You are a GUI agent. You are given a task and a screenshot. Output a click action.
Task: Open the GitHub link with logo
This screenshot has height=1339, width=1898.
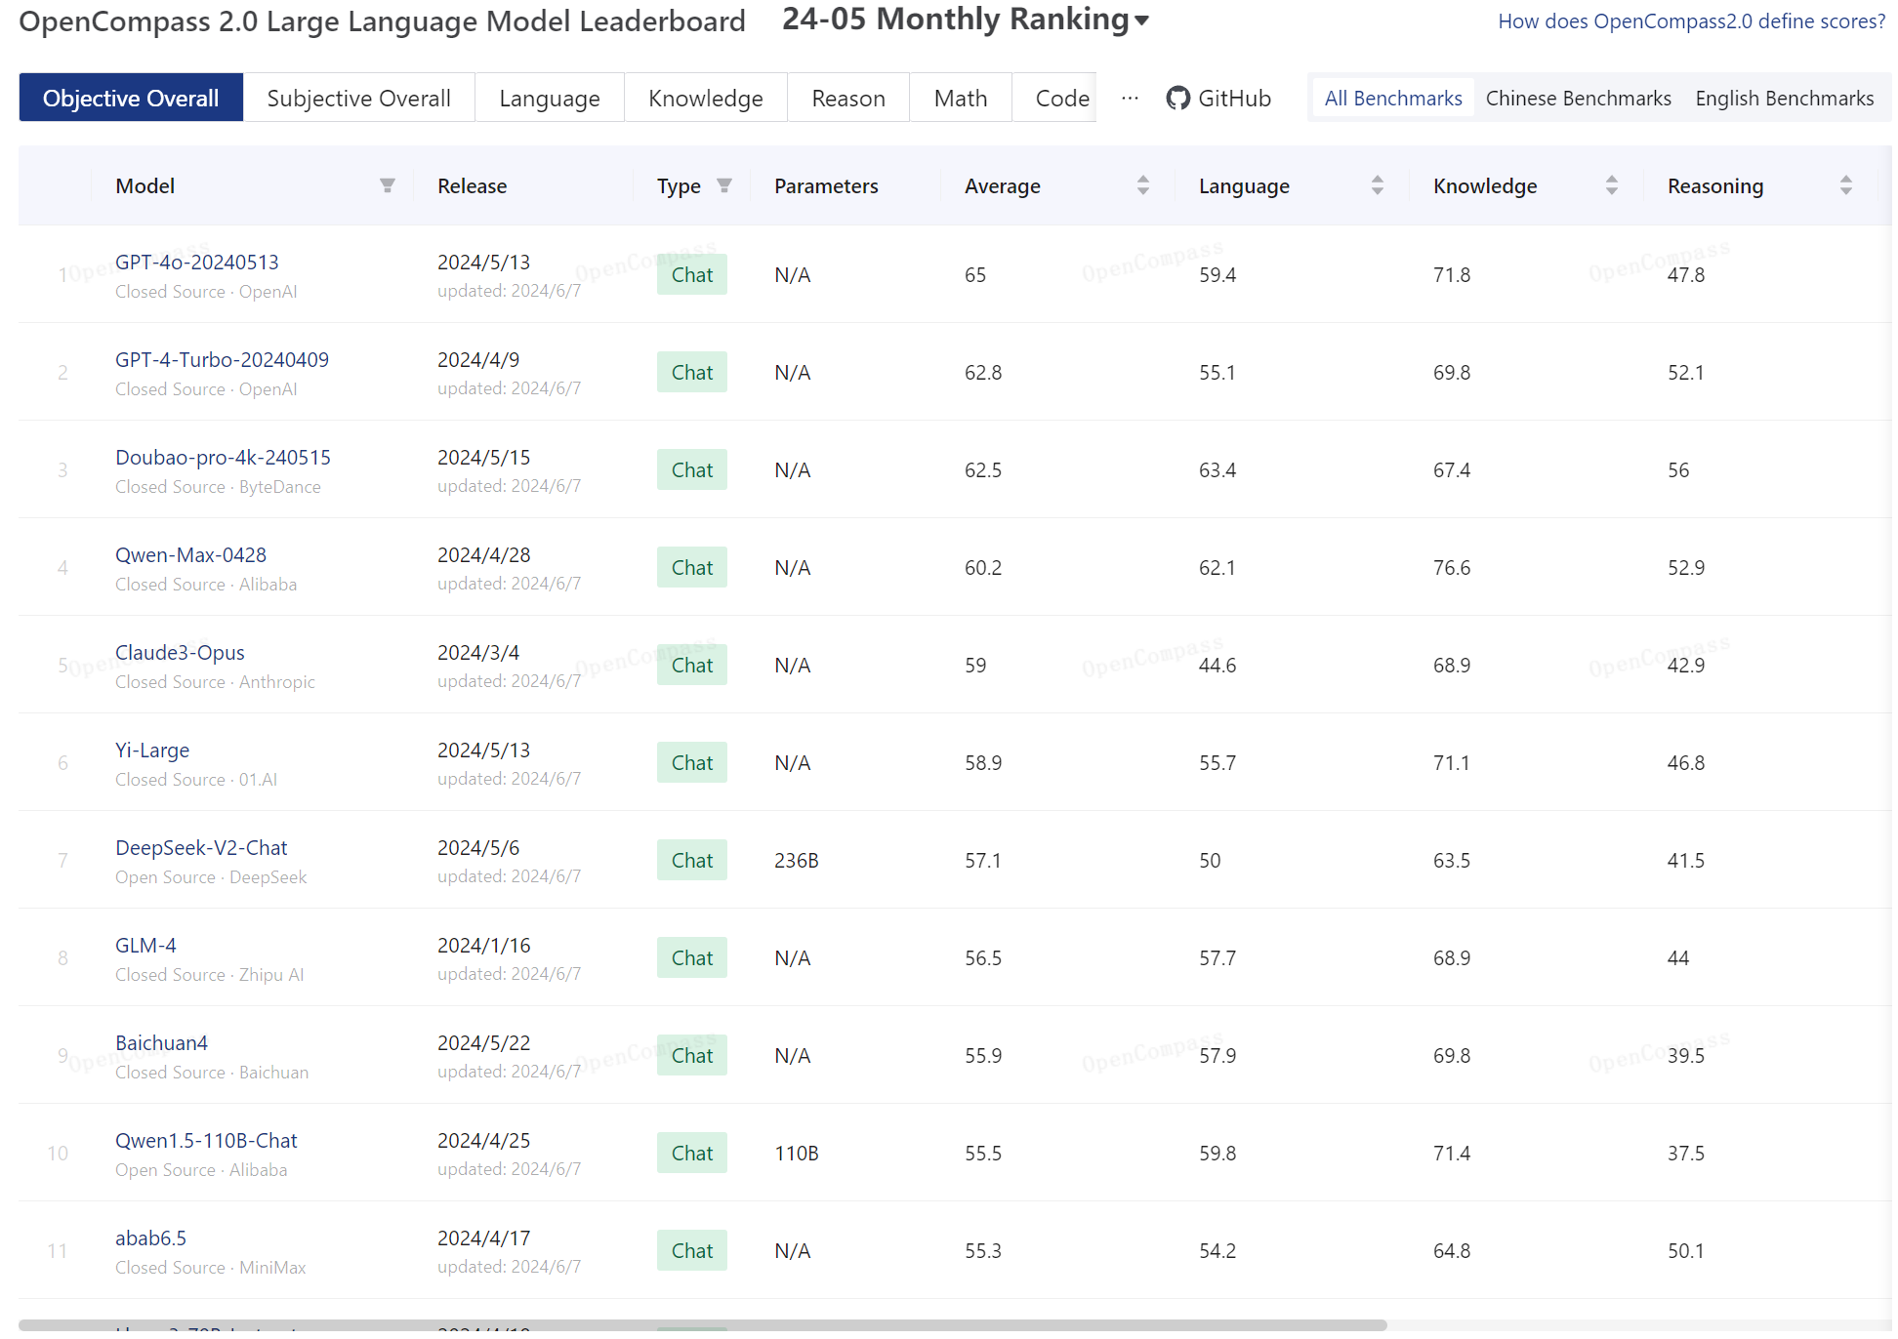click(x=1218, y=99)
